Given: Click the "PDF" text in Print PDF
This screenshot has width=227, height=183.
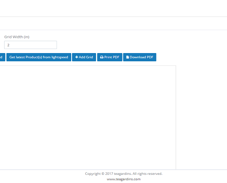Looking at the screenshot, I should coord(116,57).
